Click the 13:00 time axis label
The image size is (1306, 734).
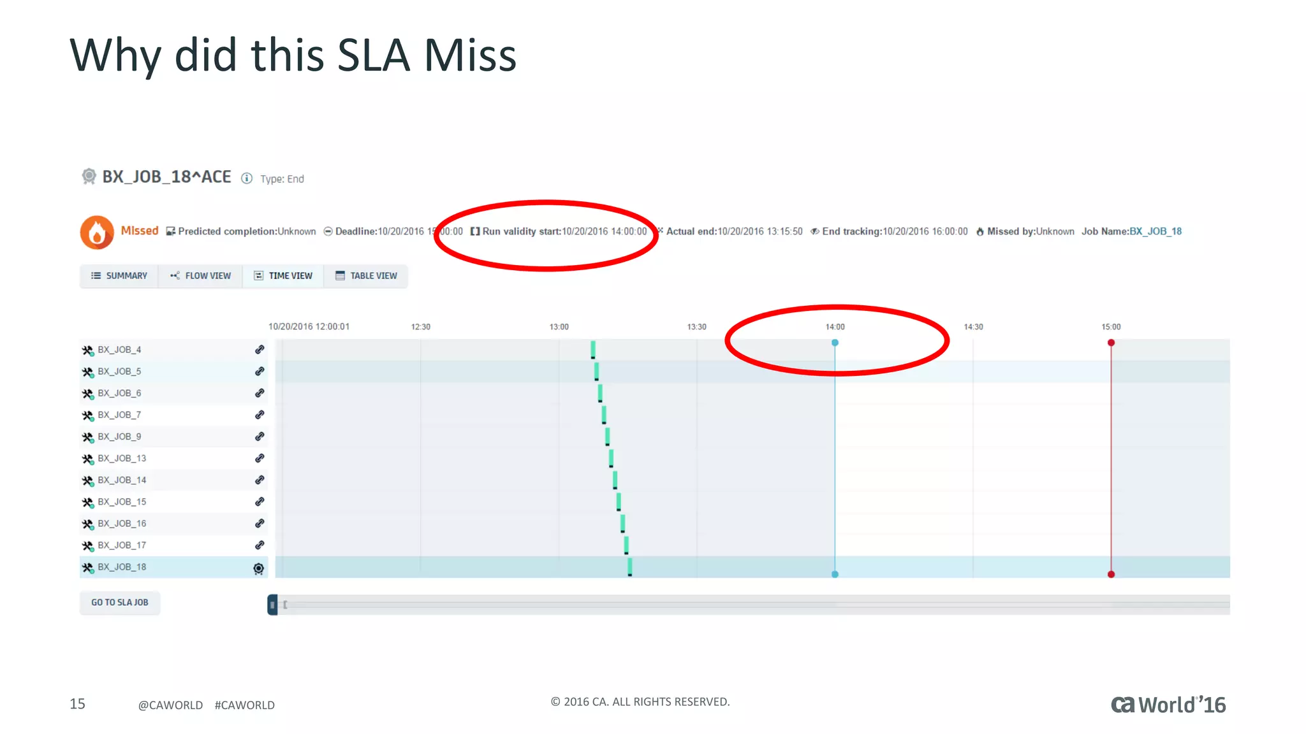(559, 327)
